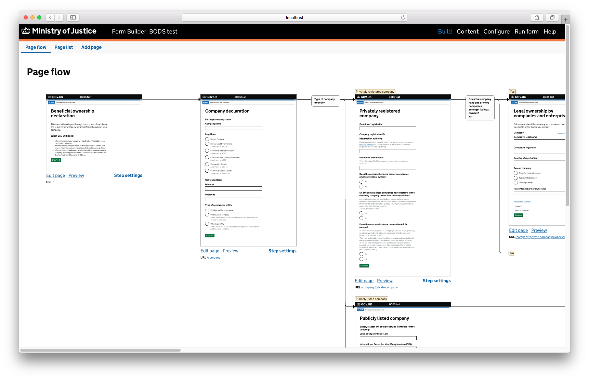Click the Yes branch label
589x380 pixels.
click(512, 92)
